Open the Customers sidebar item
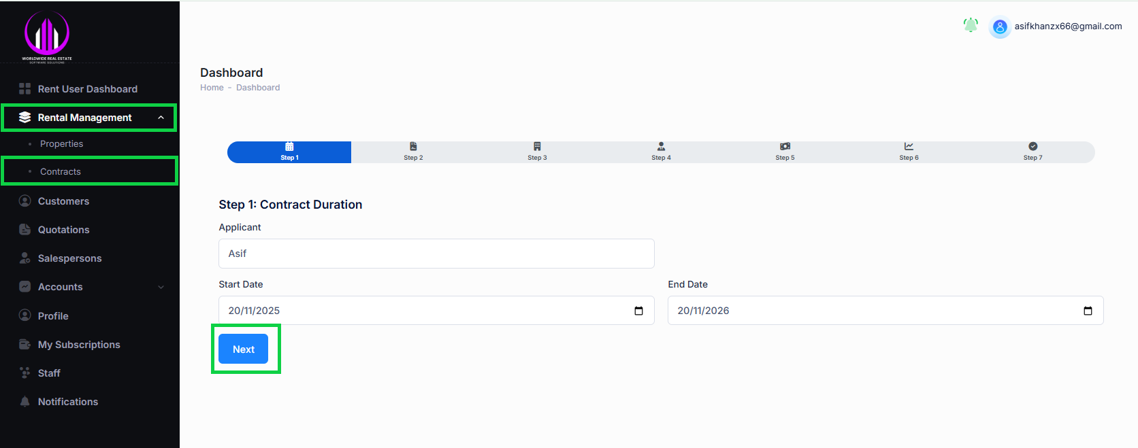 pyautogui.click(x=63, y=201)
